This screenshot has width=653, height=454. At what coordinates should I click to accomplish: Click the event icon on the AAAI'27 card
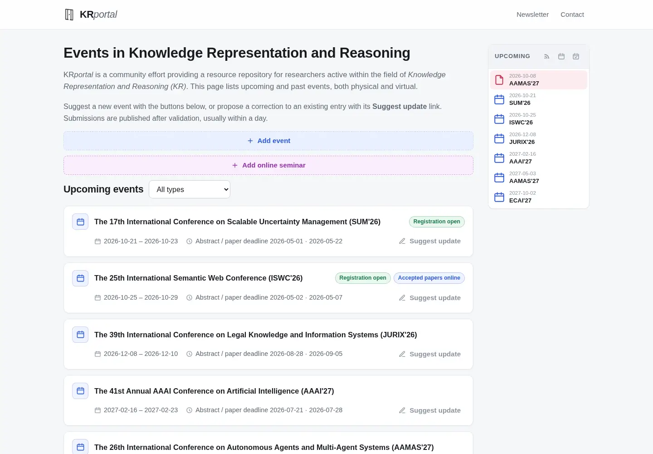pos(80,391)
